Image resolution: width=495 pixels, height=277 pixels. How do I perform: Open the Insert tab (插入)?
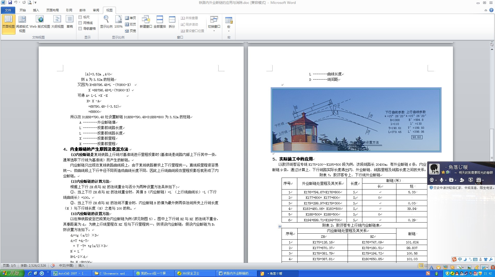click(36, 10)
